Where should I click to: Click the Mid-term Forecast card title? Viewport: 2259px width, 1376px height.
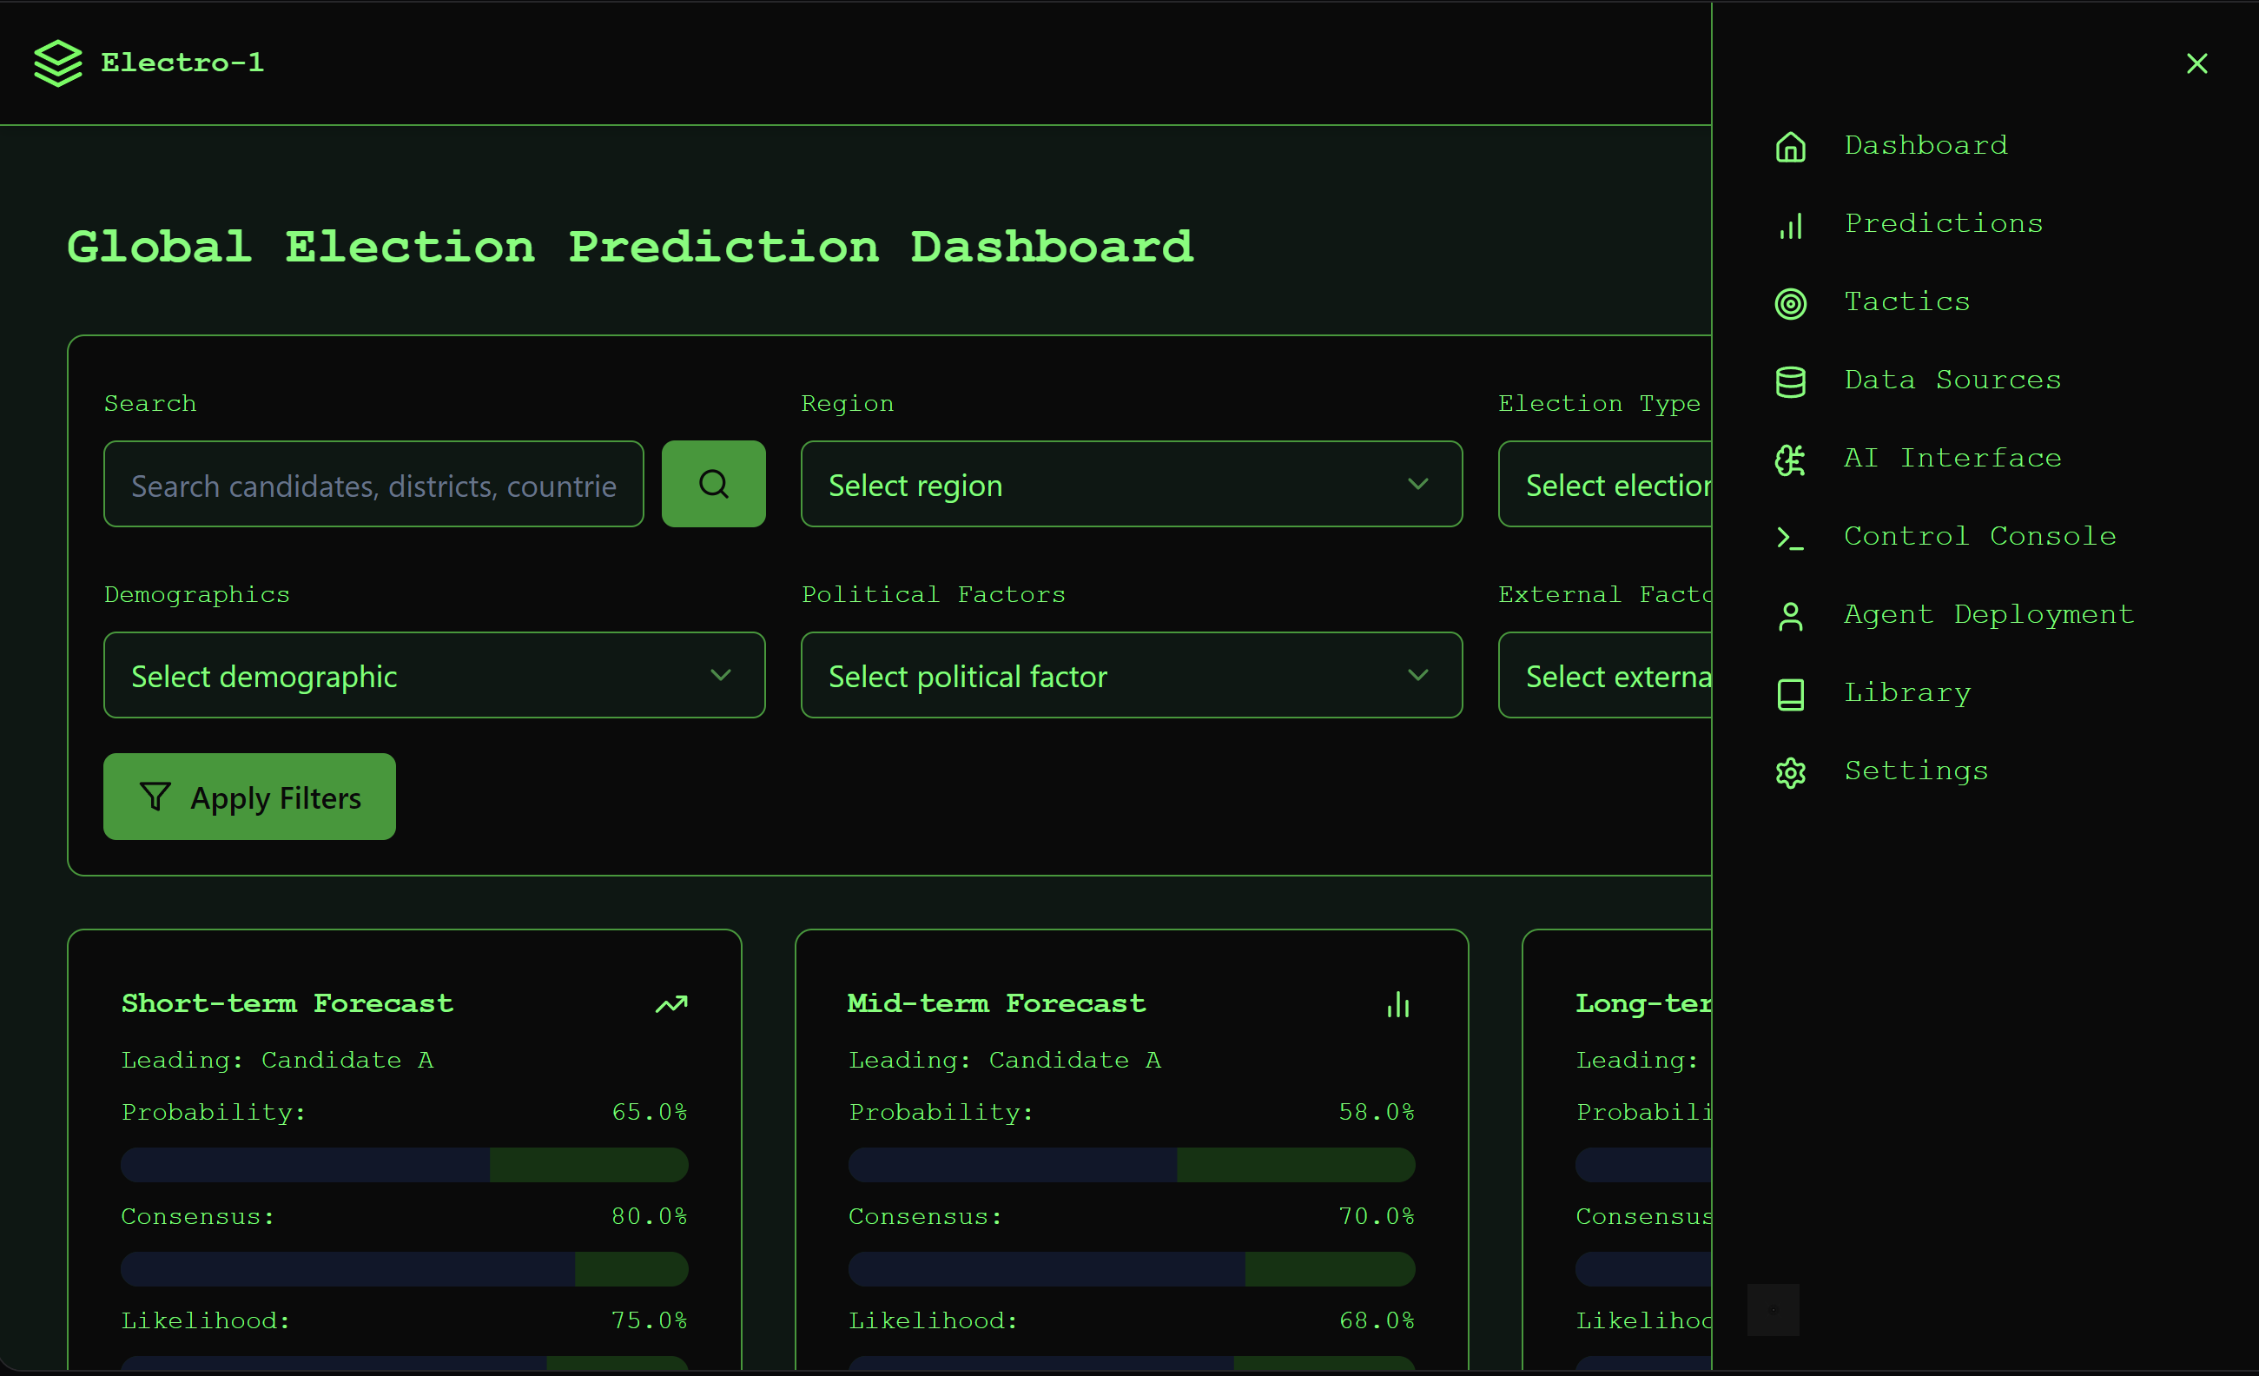[x=996, y=1004]
